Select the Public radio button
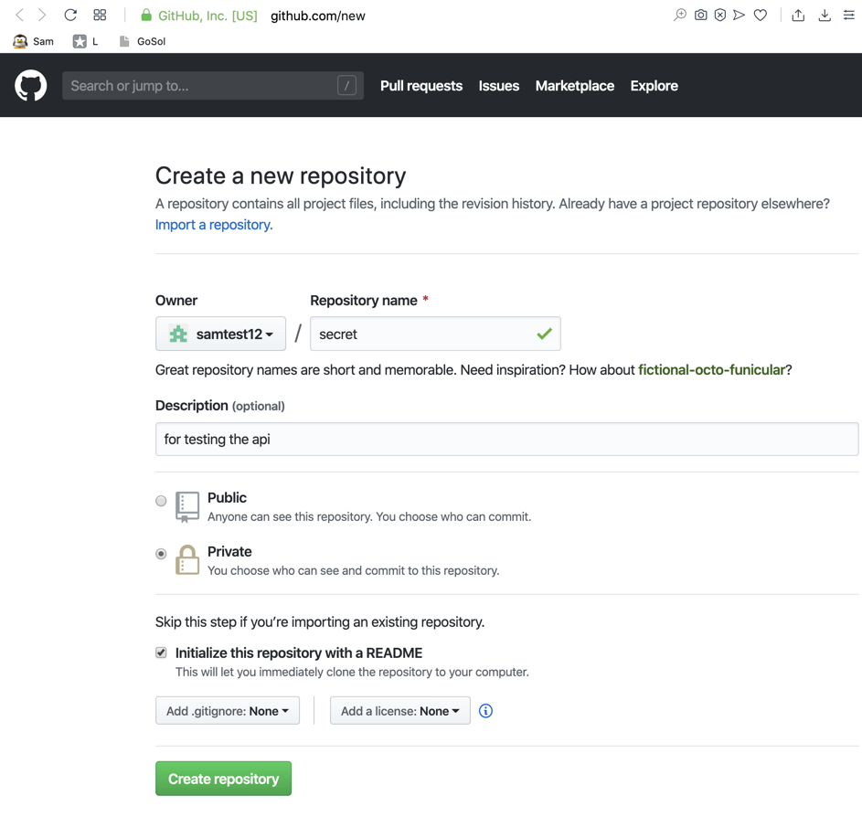 [161, 501]
